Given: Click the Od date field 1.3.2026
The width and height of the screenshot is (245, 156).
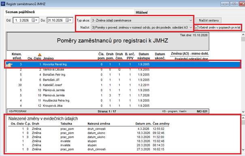Looking at the screenshot, I should pyautogui.click(x=26, y=21).
